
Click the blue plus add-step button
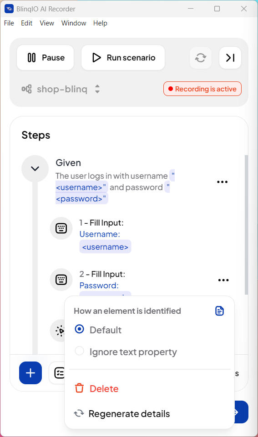tap(30, 373)
